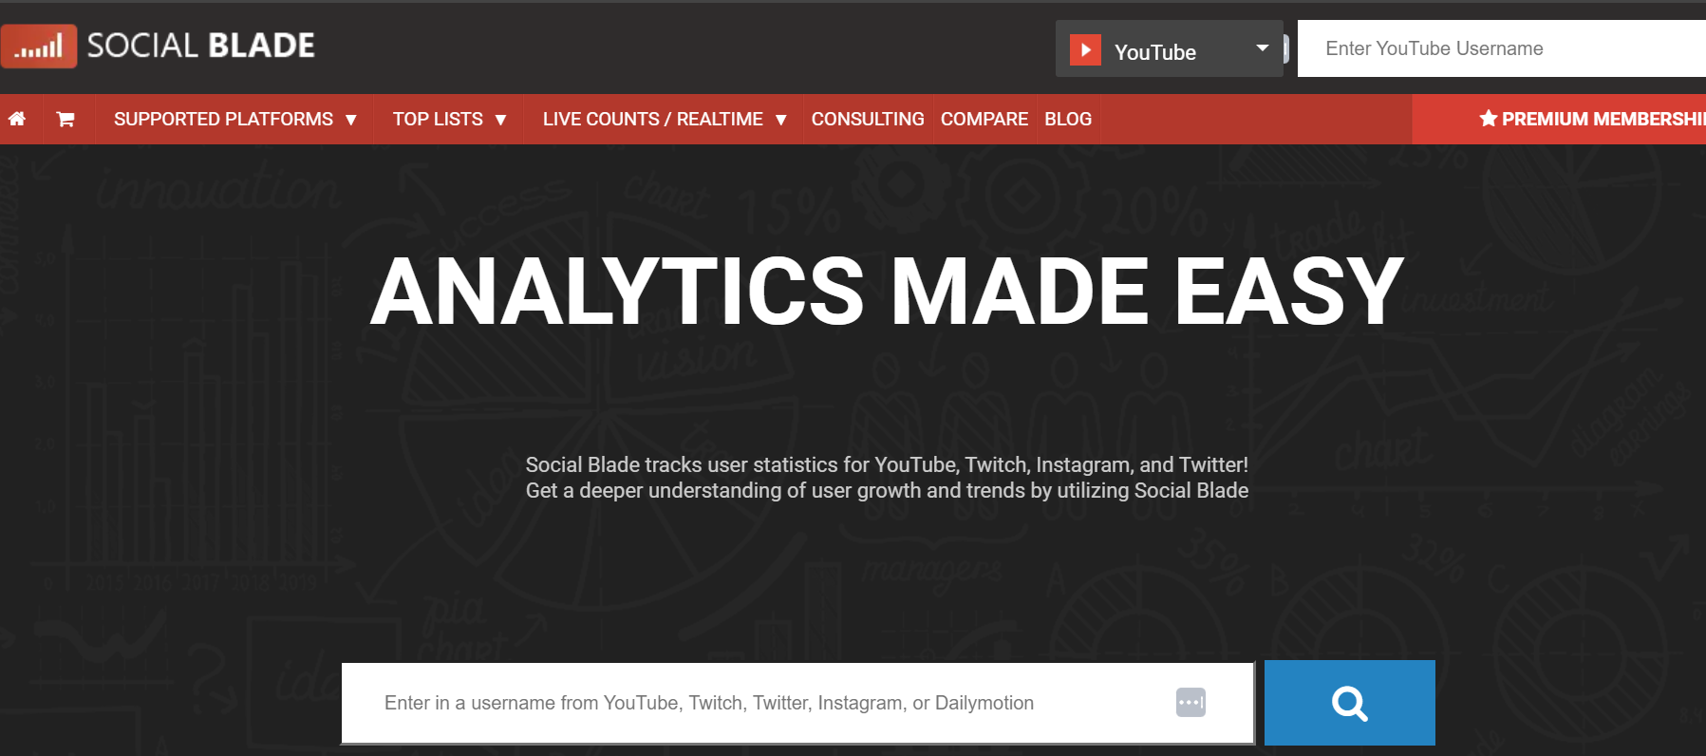
Task: Click the star icon beside Premium Membership
Action: (1488, 119)
